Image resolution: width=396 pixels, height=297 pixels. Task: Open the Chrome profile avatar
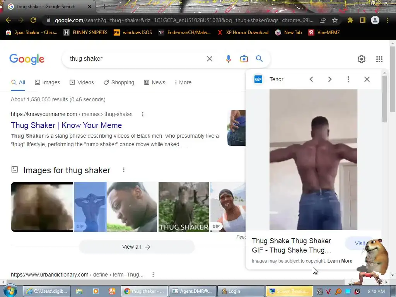(375, 20)
